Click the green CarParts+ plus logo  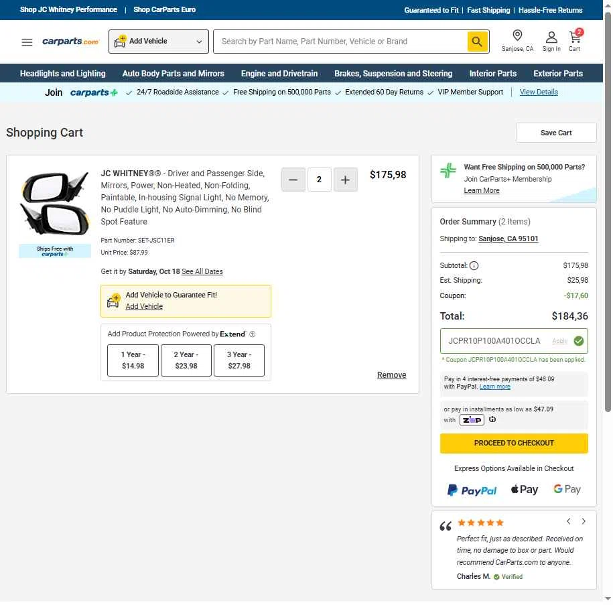[448, 170]
